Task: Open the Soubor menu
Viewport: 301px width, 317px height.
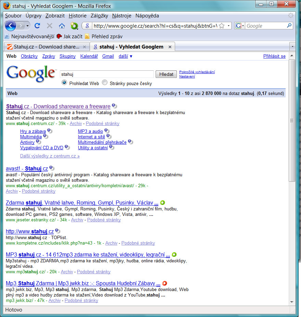Action: (x=13, y=16)
